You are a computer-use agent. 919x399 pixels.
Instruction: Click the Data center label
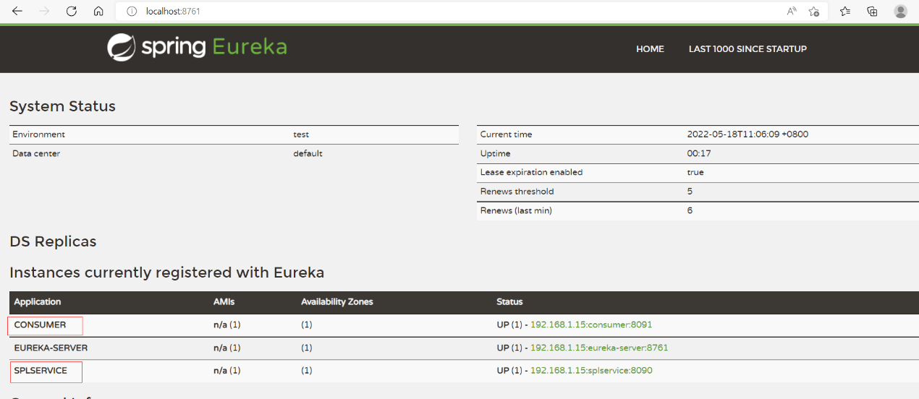(36, 153)
